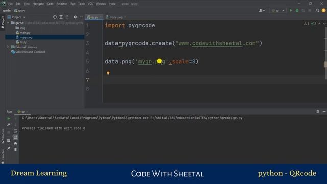The height and width of the screenshot is (184, 327).
Task: Hide the Project panel with minus icon
Action: pos(81,17)
